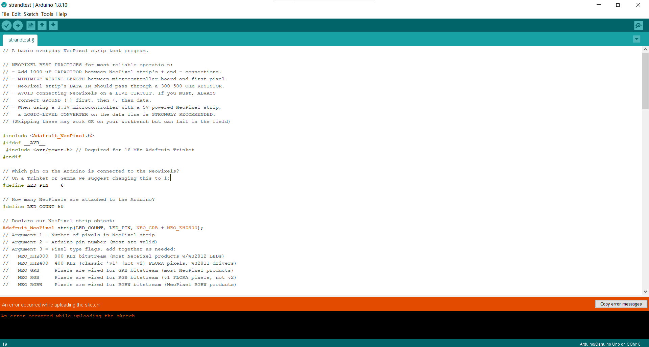Click the avr/power.h include line
649x347 pixels.
100,150
